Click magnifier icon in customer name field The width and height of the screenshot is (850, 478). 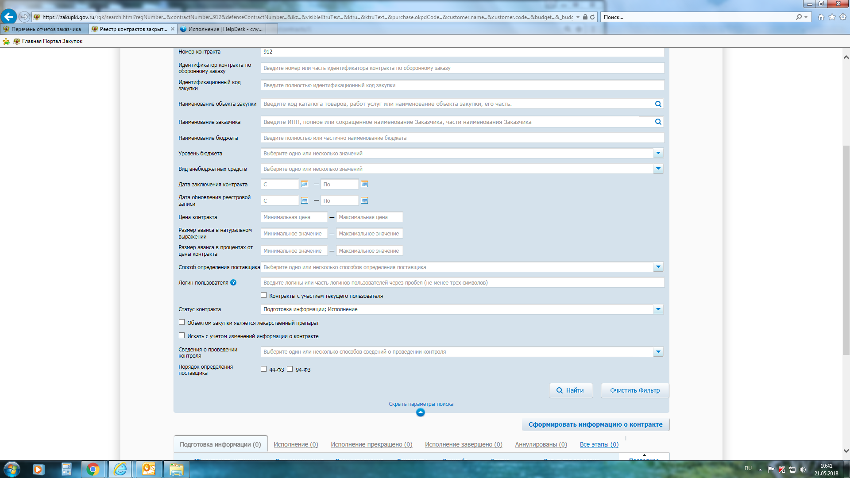click(658, 122)
